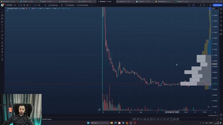This screenshot has width=223, height=125.
Task: Open the chats icon on right sidebar
Action: pyautogui.click(x=221, y=30)
